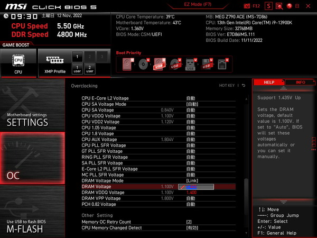
Task: Close the BIOS with the X icon
Action: pyautogui.click(x=308, y=6)
